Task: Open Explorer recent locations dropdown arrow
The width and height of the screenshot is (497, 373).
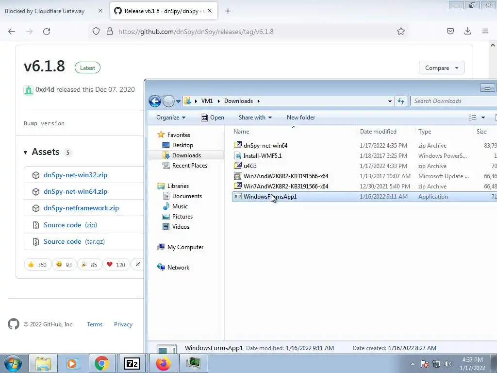Action: point(178,102)
